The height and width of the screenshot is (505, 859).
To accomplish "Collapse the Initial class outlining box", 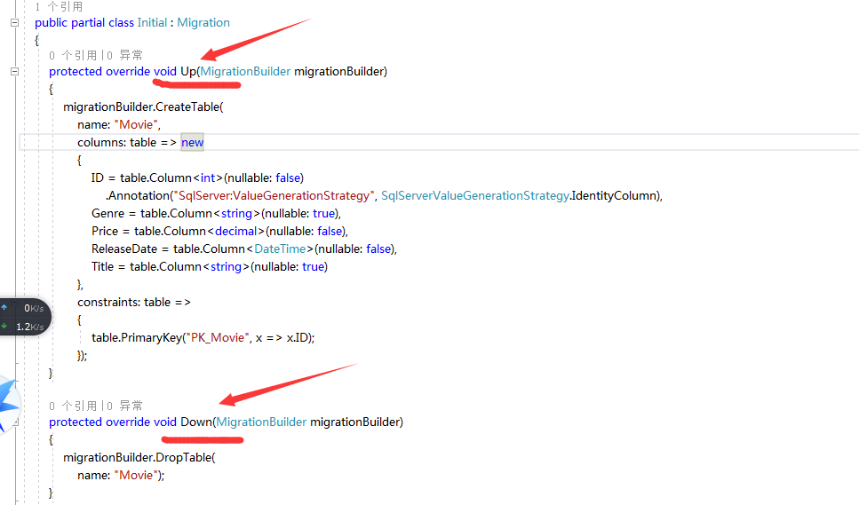I will [15, 23].
